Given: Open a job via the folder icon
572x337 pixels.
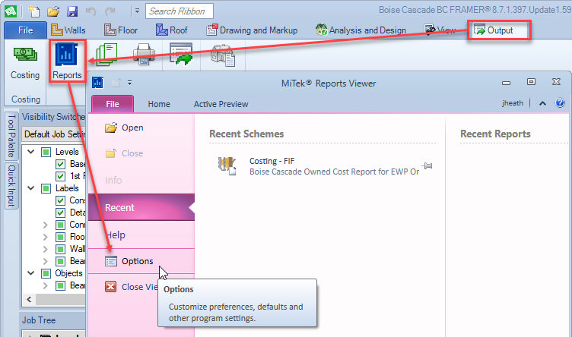Looking at the screenshot, I should tap(53, 11).
